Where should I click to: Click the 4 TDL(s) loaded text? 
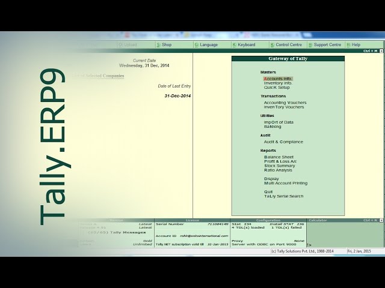(248, 227)
